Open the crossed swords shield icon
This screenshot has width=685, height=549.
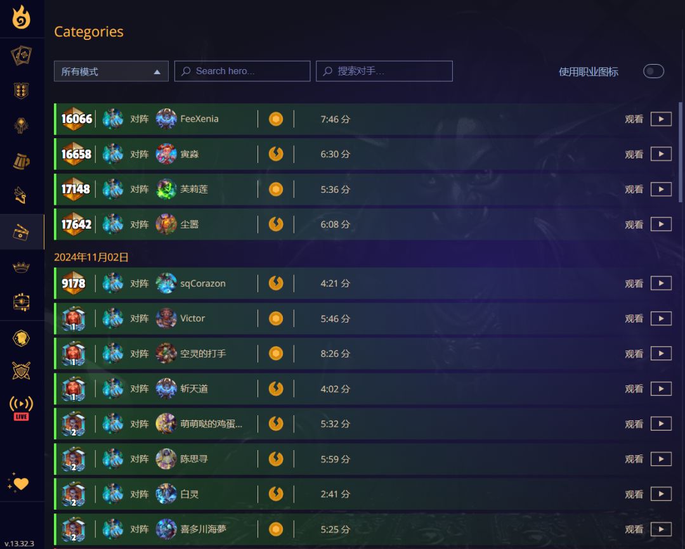coord(21,371)
